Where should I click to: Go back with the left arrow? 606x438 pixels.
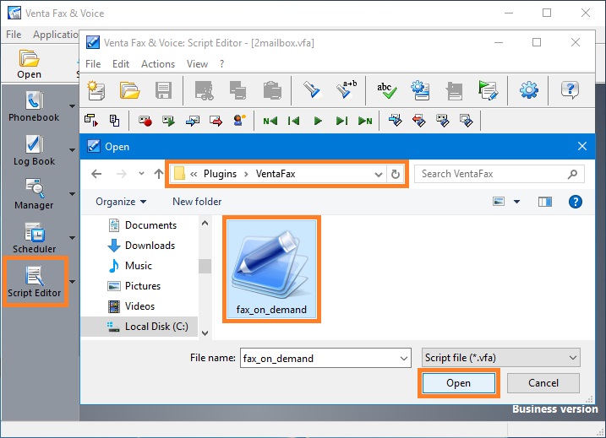tap(96, 174)
